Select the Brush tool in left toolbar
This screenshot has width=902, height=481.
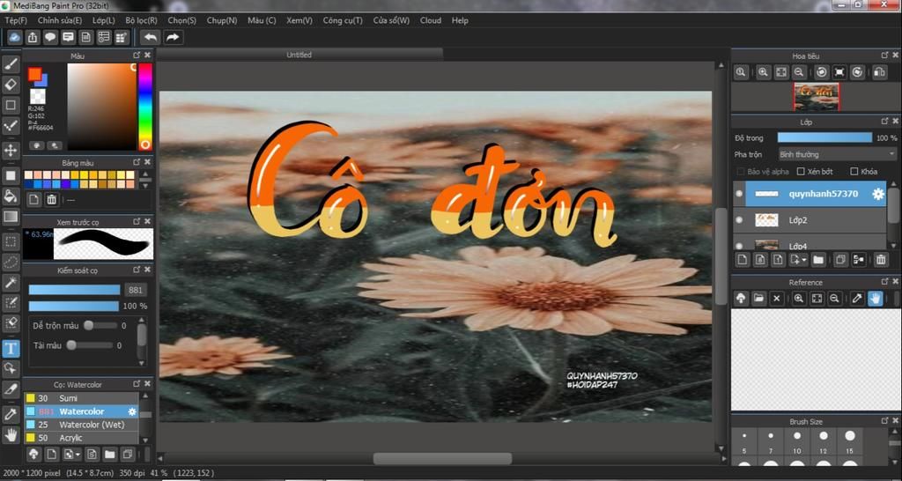click(x=11, y=63)
